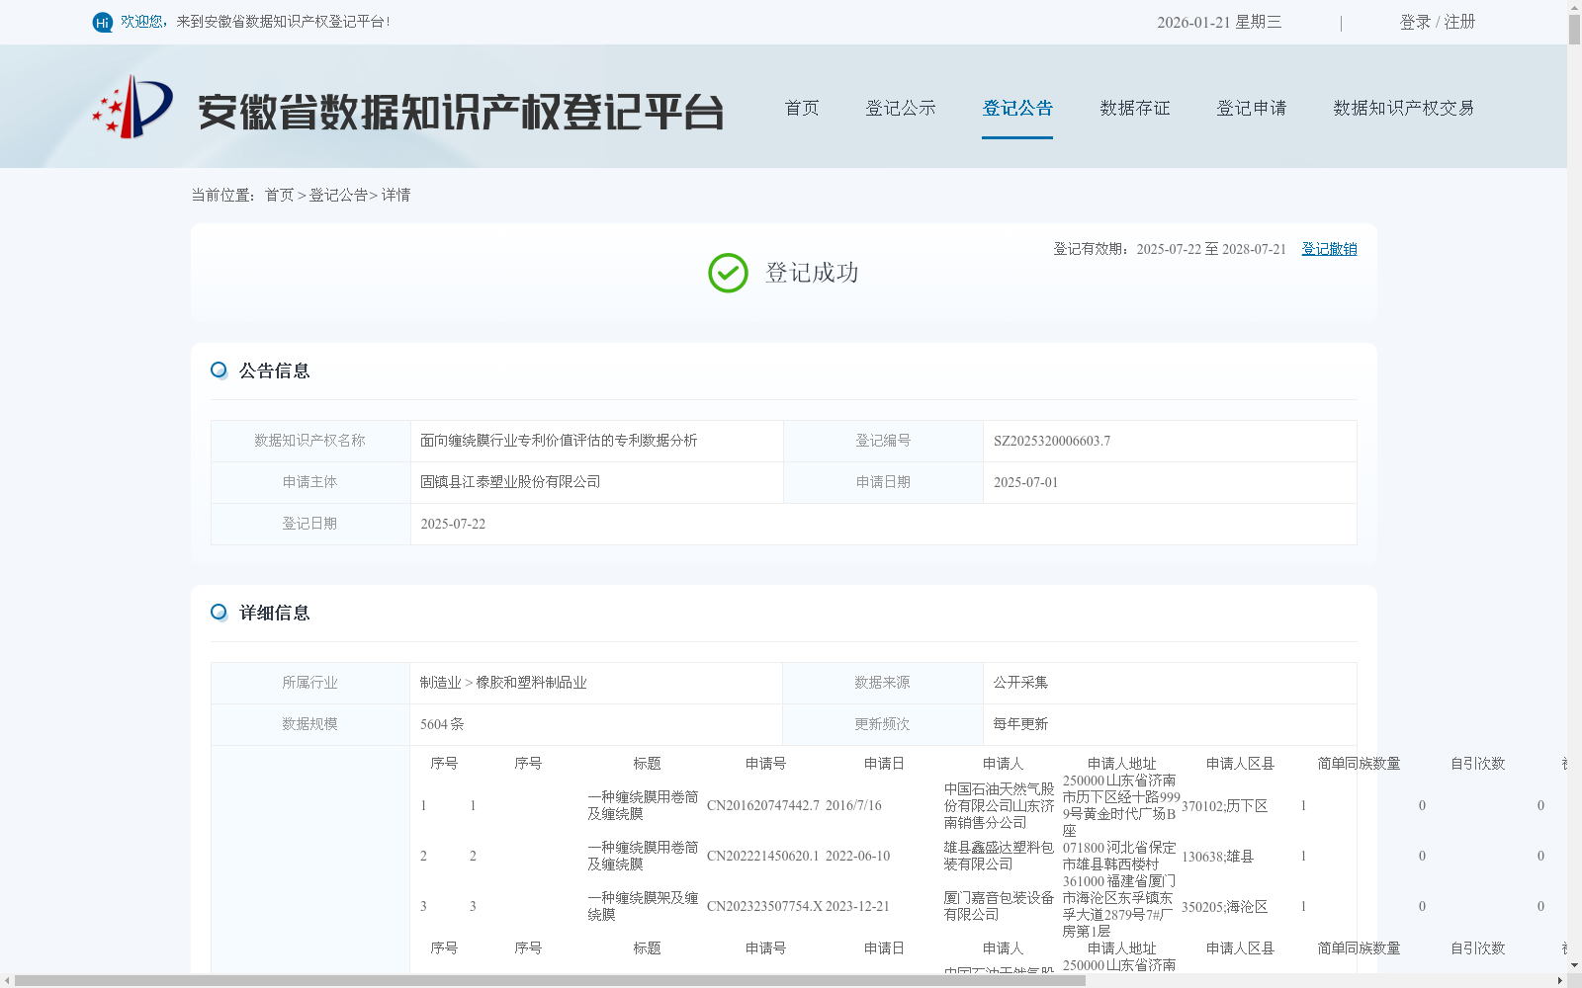This screenshot has width=1582, height=988.
Task: Open the 登记公示 navigation tab
Action: coord(901,108)
